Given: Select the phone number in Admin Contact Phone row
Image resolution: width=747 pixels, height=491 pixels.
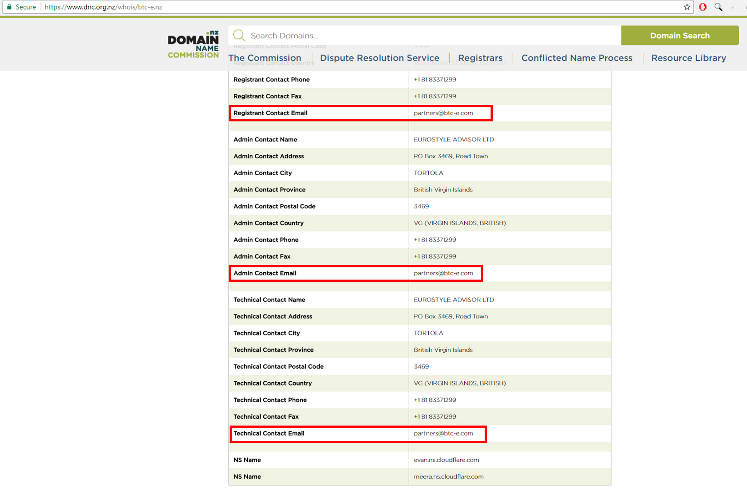Looking at the screenshot, I should [435, 240].
